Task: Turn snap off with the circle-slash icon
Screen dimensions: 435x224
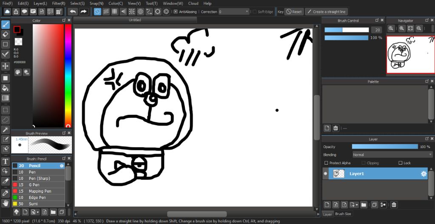Action: coord(97,11)
